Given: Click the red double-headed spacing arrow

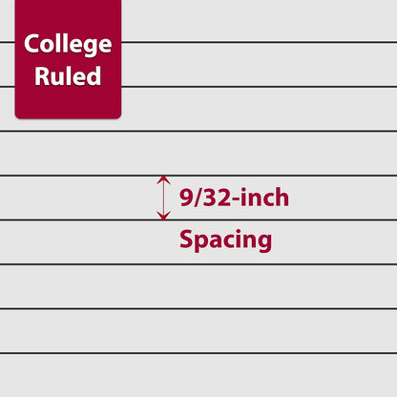Looking at the screenshot, I should point(164,198).
